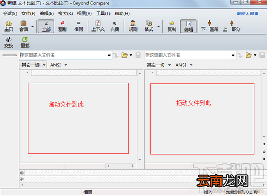This screenshot has height=196, width=268.
Task: Click left pane scroll-up arrow
Action: tap(140, 73)
